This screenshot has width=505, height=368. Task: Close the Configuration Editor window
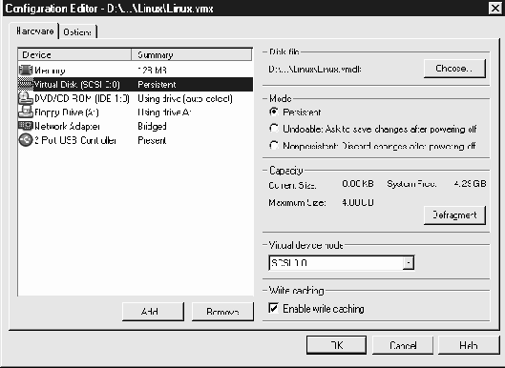tap(495, 8)
